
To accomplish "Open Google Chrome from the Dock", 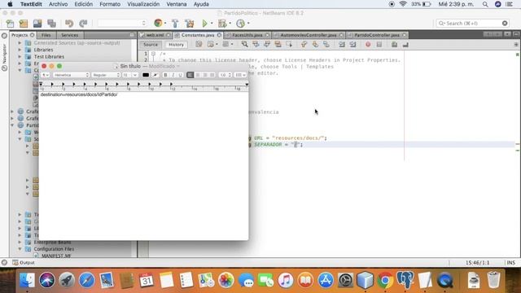I will pyautogui.click(x=385, y=280).
